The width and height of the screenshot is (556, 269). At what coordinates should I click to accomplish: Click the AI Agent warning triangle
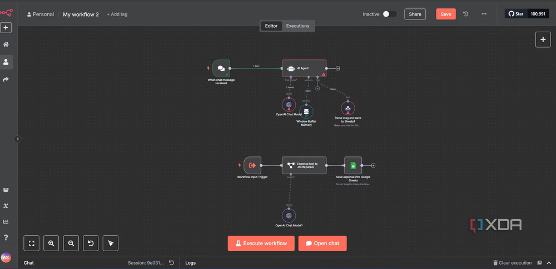(x=324, y=74)
